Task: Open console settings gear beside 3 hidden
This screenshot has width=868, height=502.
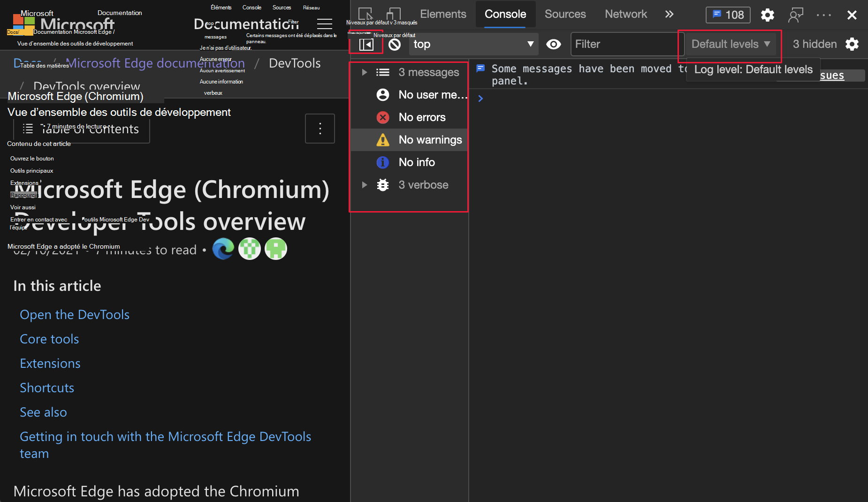Action: (852, 44)
